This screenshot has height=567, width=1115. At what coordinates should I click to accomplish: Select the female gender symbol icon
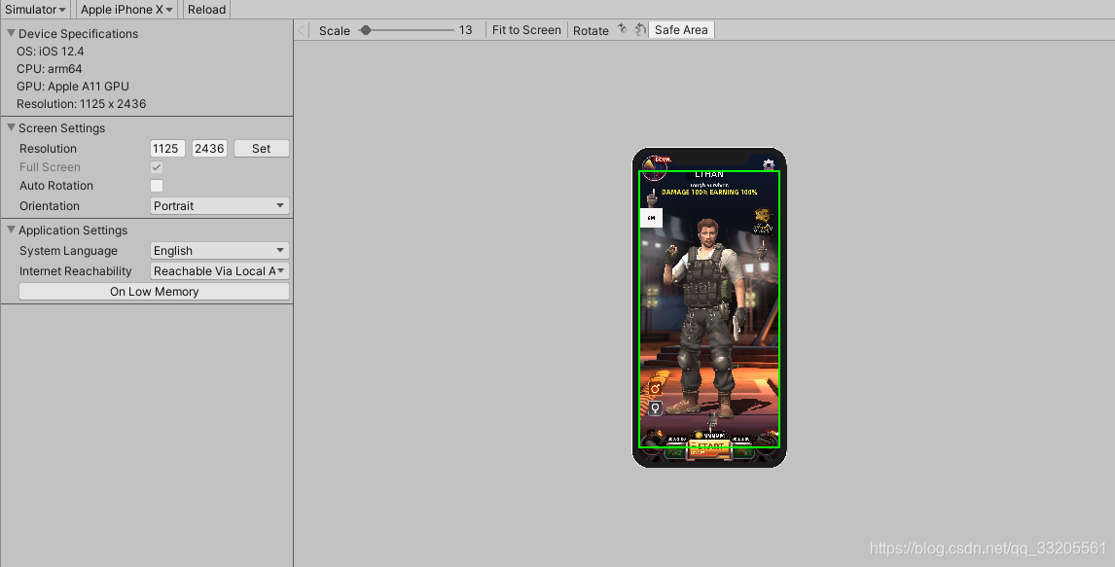[x=655, y=408]
